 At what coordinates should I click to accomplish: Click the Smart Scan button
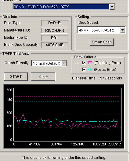coord(102,42)
